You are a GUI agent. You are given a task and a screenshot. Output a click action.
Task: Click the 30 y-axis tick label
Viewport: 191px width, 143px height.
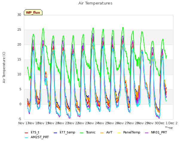click(x=19, y=15)
